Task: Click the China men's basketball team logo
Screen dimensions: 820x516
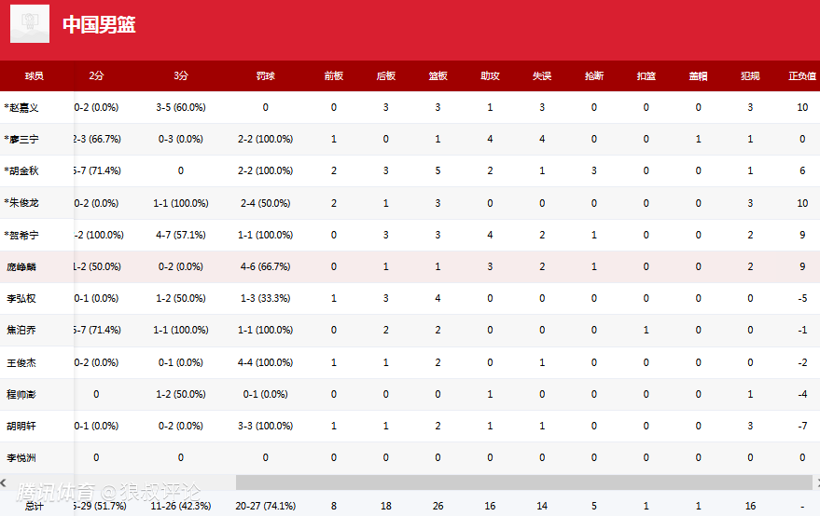Action: [x=30, y=23]
